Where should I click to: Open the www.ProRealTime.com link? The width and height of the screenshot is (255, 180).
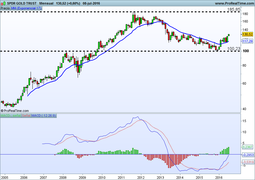(x=234, y=3)
